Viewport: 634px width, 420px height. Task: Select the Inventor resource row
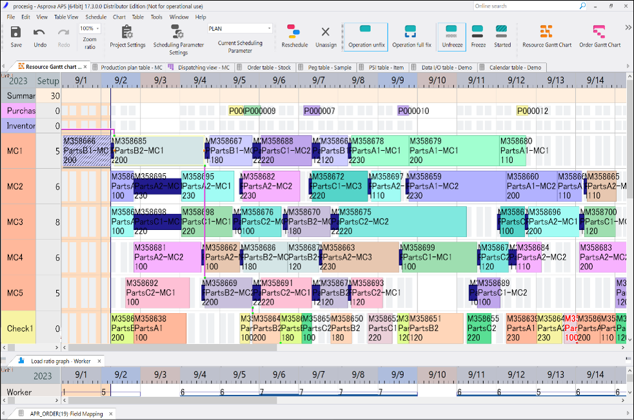point(18,126)
